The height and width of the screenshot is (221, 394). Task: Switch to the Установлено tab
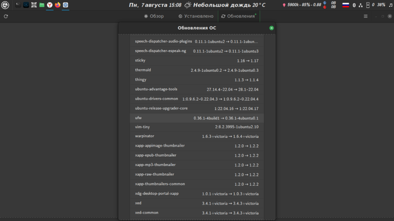click(196, 16)
